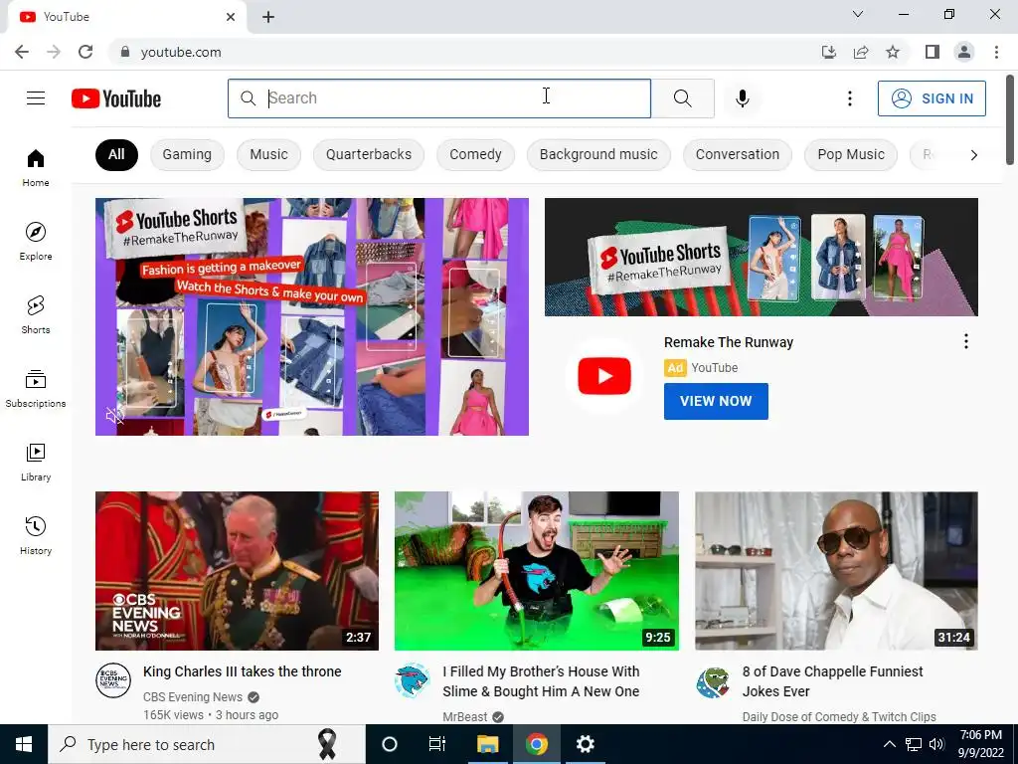Viewport: 1018px width, 764px height.
Task: Click the volume tray icon
Action: click(936, 744)
